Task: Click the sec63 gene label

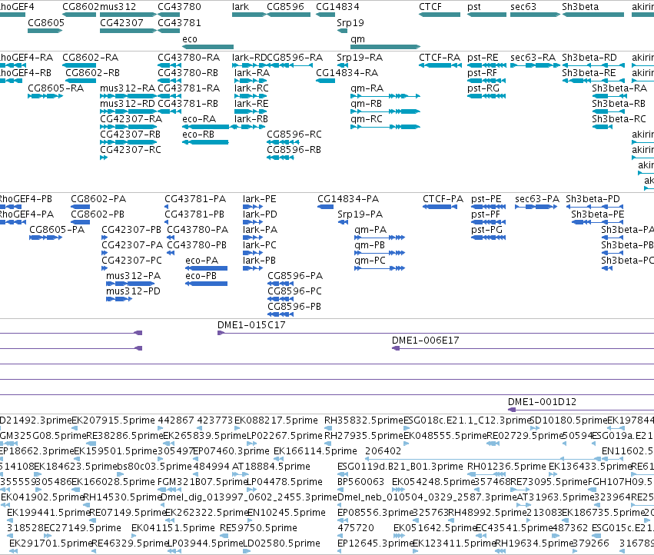Action: [x=523, y=7]
